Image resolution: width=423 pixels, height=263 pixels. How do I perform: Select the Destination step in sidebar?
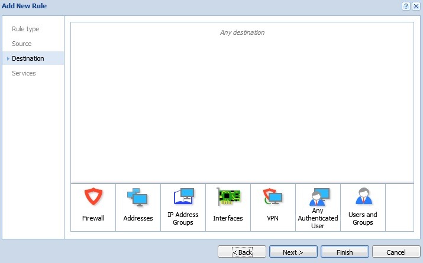point(28,58)
